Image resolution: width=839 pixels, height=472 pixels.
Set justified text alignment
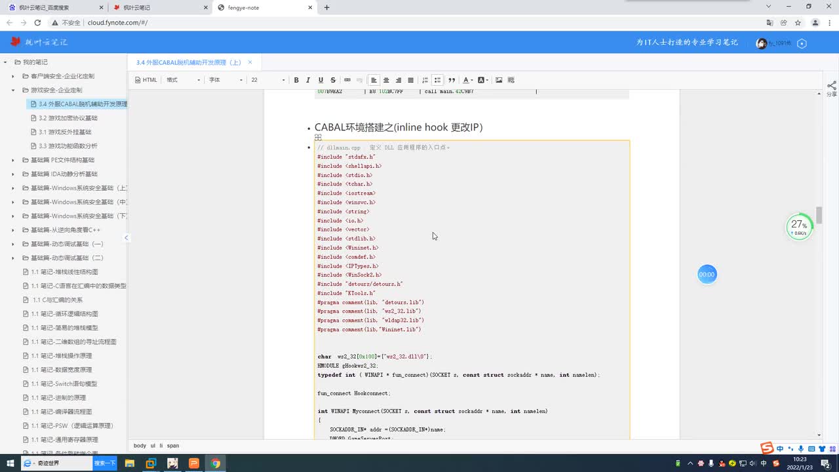(410, 80)
